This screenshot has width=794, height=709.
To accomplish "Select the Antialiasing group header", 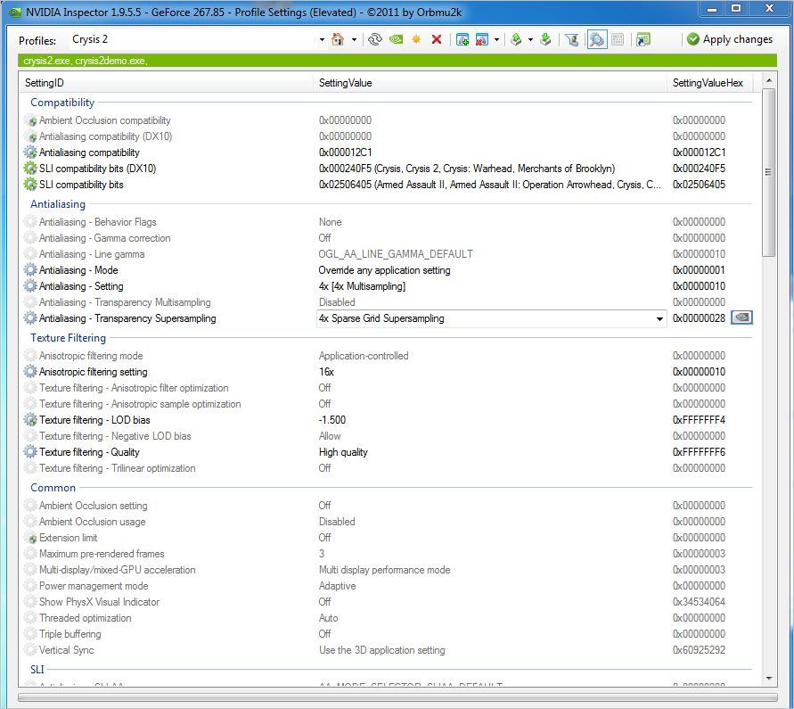I will 58,204.
